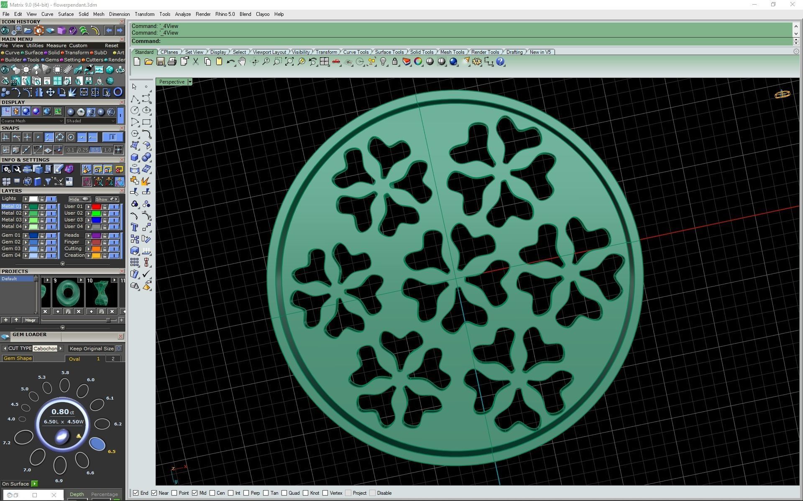
Task: Click the light bulb Hide icon
Action: (383, 62)
